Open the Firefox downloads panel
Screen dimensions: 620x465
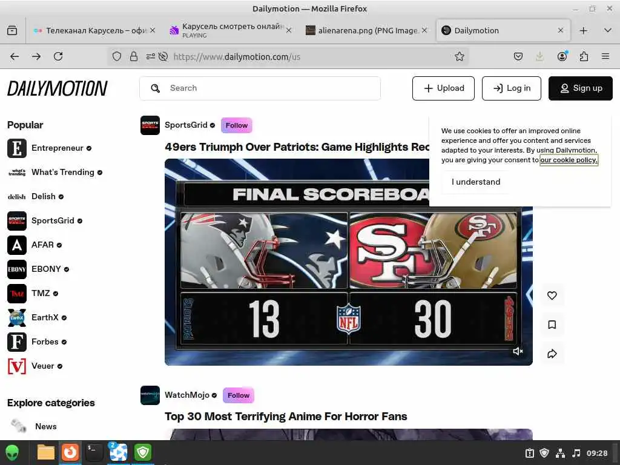pos(539,56)
